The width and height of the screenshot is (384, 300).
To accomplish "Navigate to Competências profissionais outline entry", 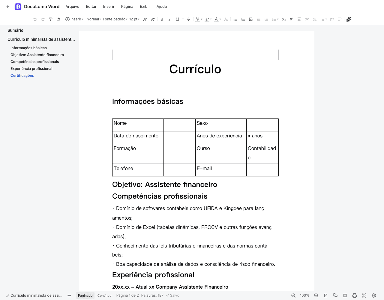I will click(x=35, y=62).
